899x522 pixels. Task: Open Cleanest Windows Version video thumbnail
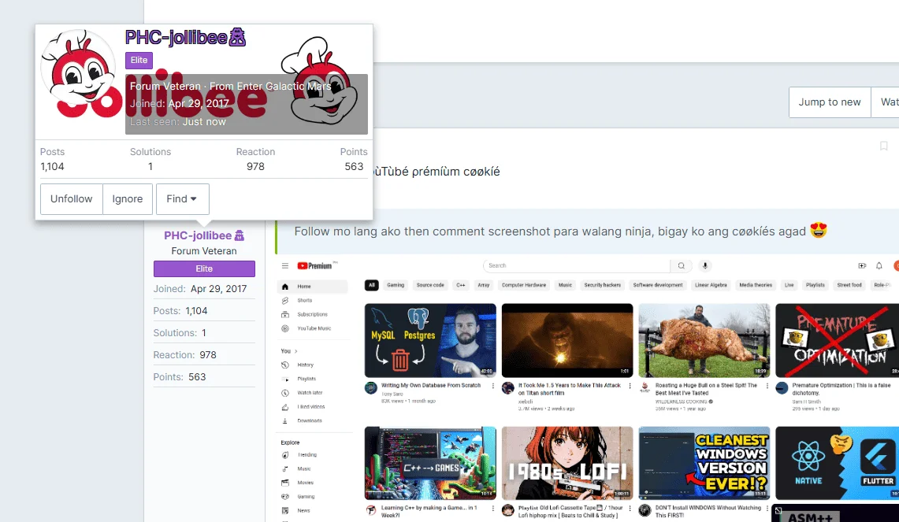tap(704, 463)
